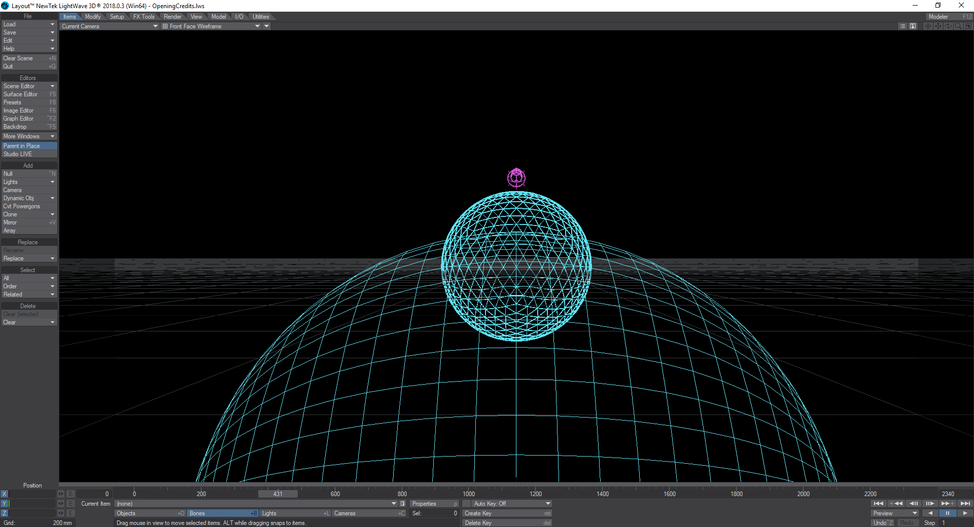Expand the Front Face Wireframe display menu

point(211,26)
